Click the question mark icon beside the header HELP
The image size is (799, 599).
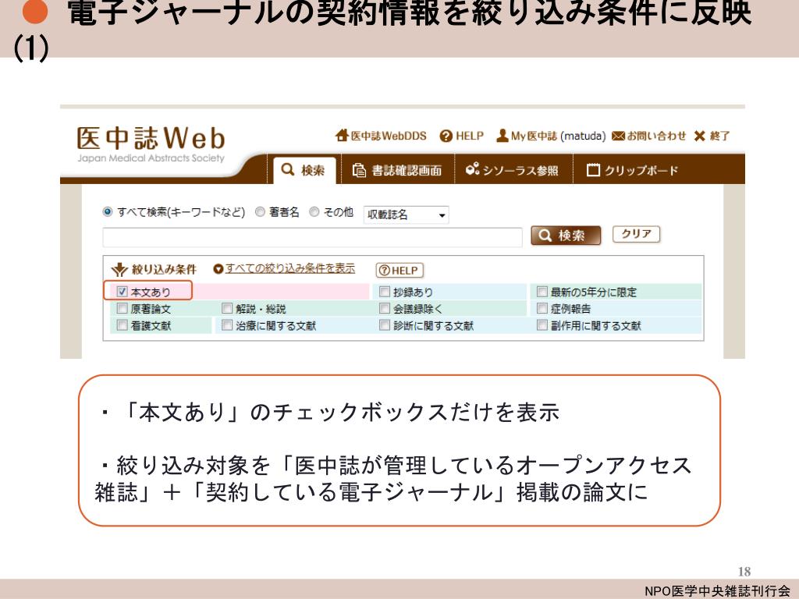446,136
